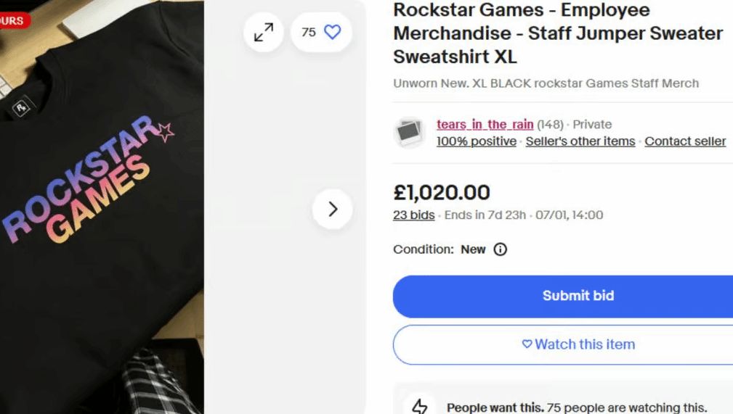Open Seller's other items link
733x414 pixels.
click(x=580, y=141)
